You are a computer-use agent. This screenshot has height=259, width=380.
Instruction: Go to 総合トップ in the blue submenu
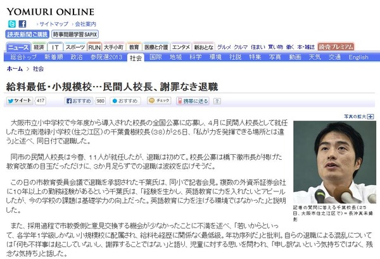pyautogui.click(x=23, y=57)
